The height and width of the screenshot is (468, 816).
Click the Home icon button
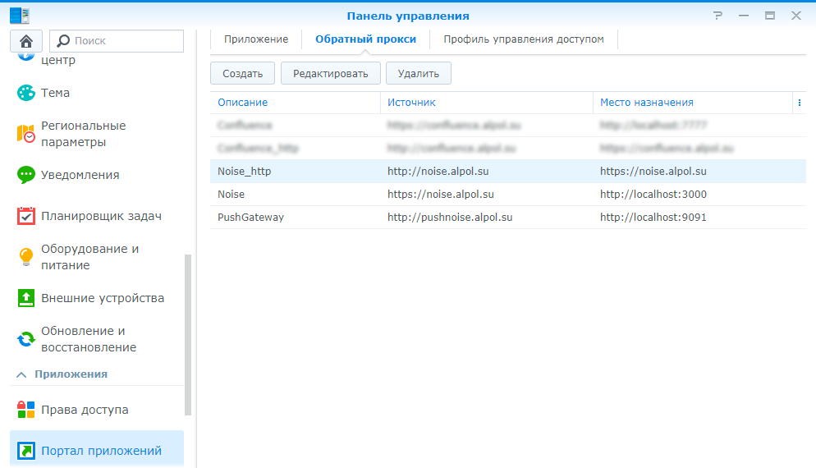click(26, 41)
